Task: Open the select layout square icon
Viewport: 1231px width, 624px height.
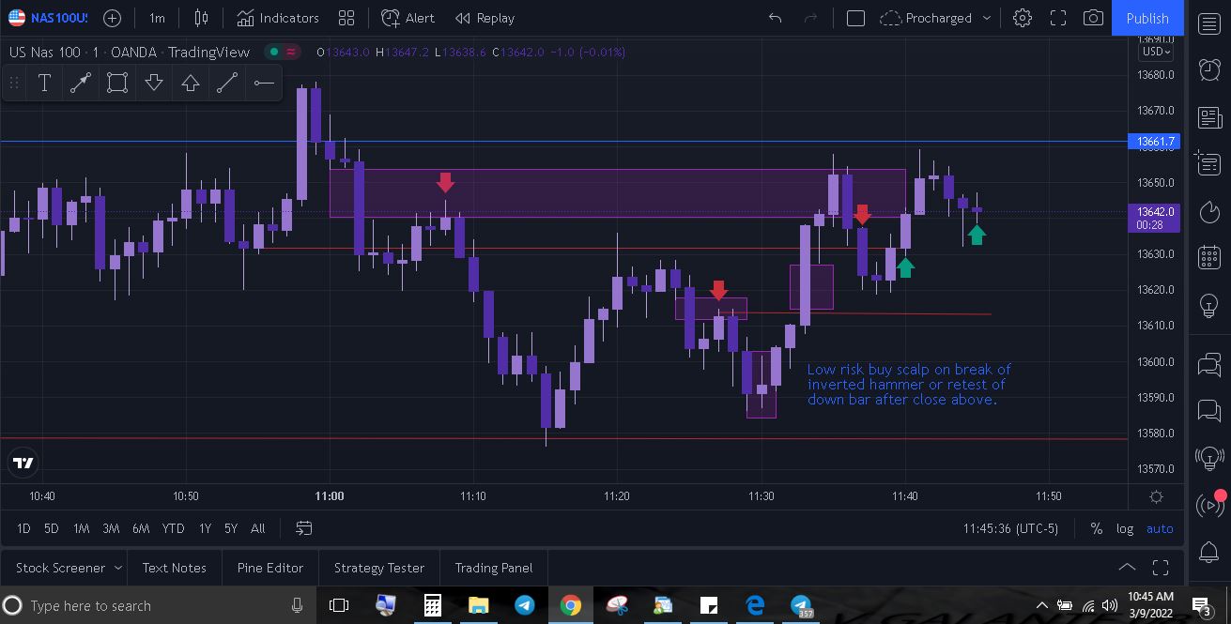Action: pyautogui.click(x=855, y=18)
